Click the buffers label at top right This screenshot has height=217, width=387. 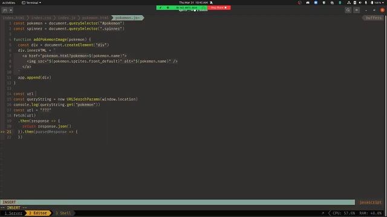(x=374, y=18)
